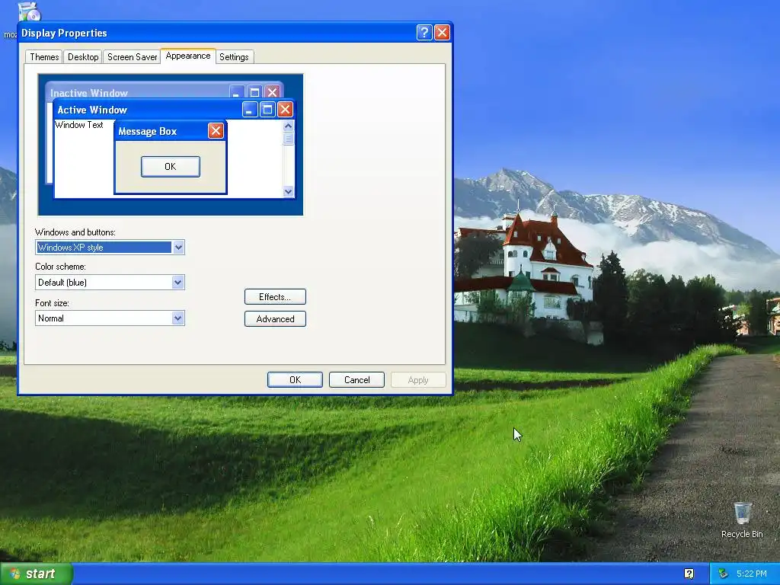Open the Start menu
This screenshot has height=585, width=780.
tap(37, 574)
